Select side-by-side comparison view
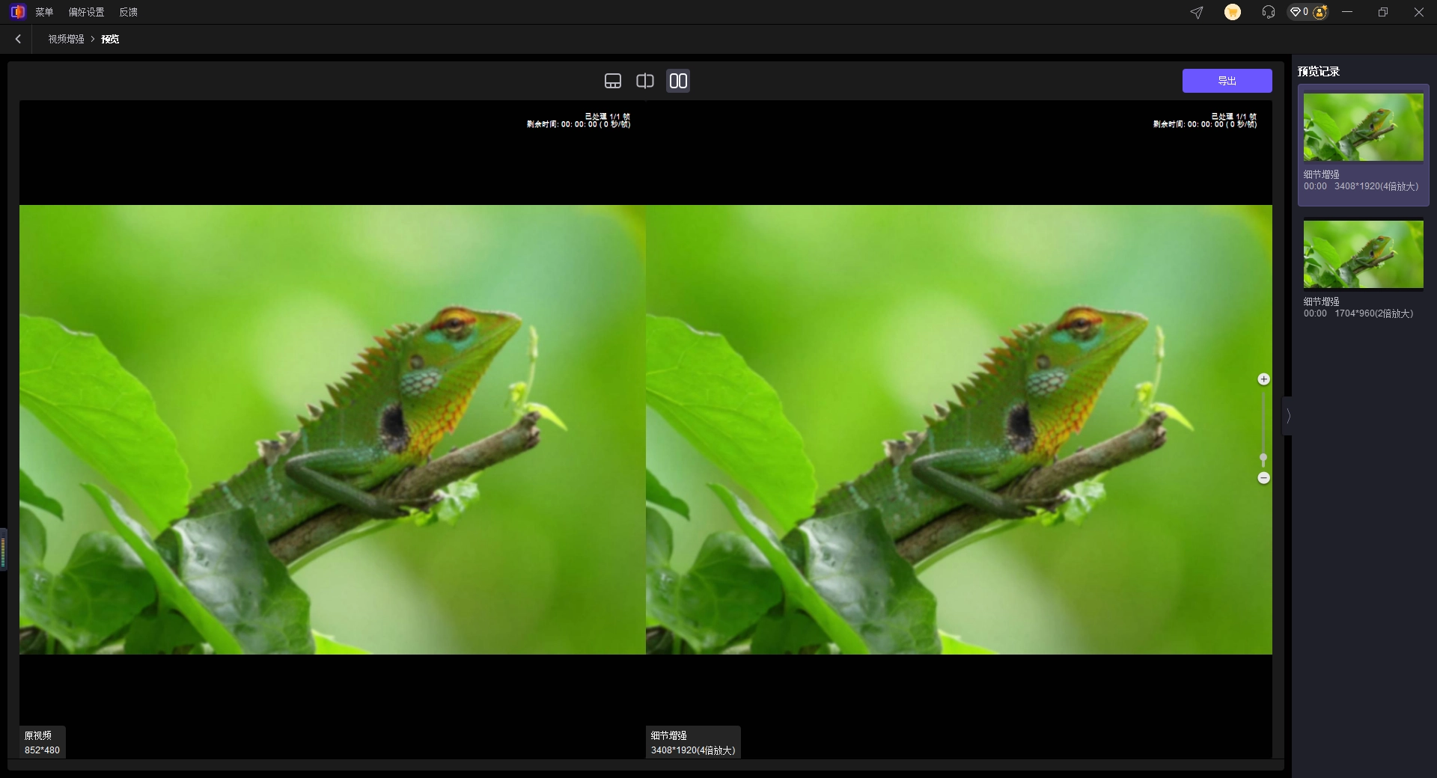This screenshot has width=1437, height=778. coord(678,81)
